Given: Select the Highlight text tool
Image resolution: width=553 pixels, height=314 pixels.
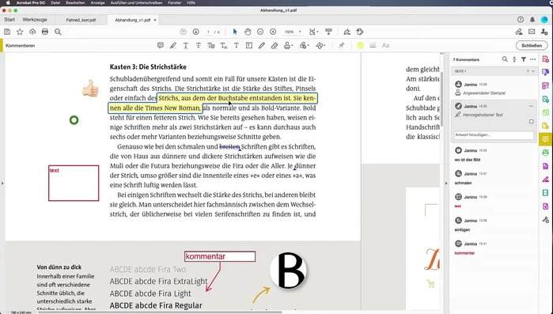Looking at the screenshot, I should [x=172, y=45].
